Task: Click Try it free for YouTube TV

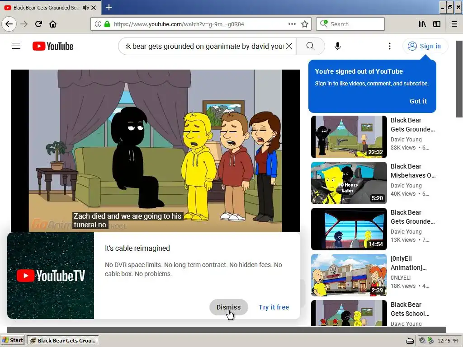Action: (274, 307)
